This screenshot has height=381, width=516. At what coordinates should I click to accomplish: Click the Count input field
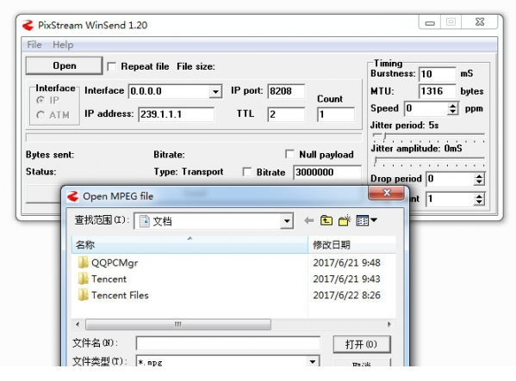tap(336, 114)
